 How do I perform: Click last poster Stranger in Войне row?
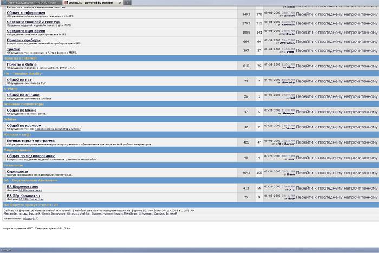tap(289, 113)
